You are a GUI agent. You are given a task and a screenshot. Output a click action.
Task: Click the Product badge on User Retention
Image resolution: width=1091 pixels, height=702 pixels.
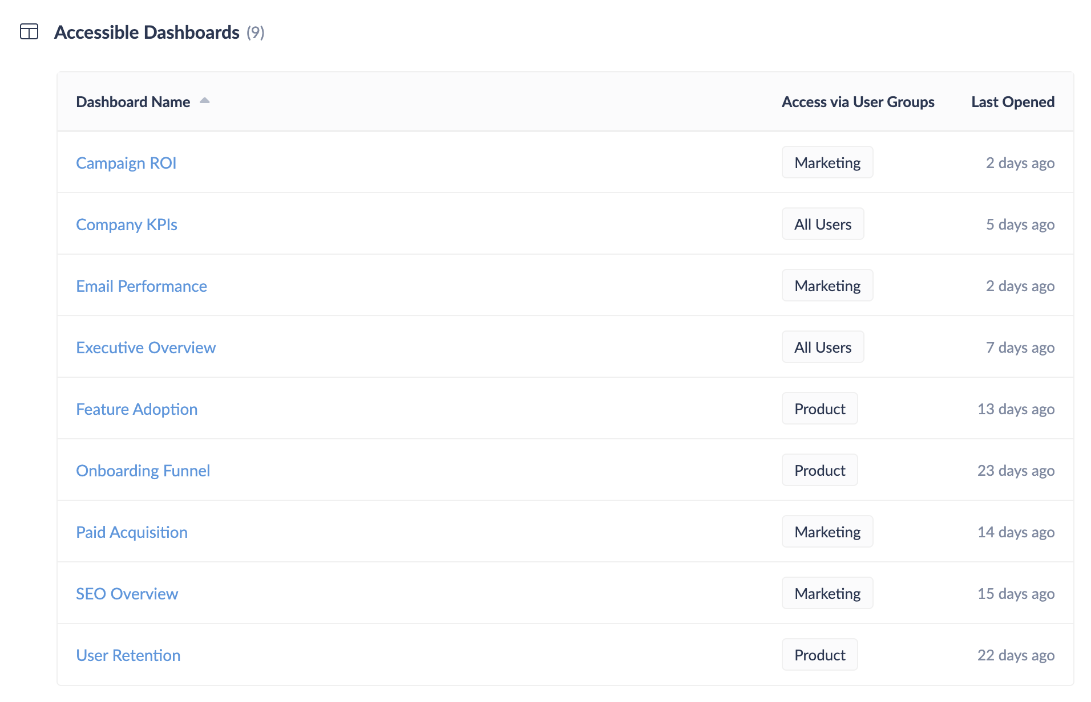tap(819, 655)
